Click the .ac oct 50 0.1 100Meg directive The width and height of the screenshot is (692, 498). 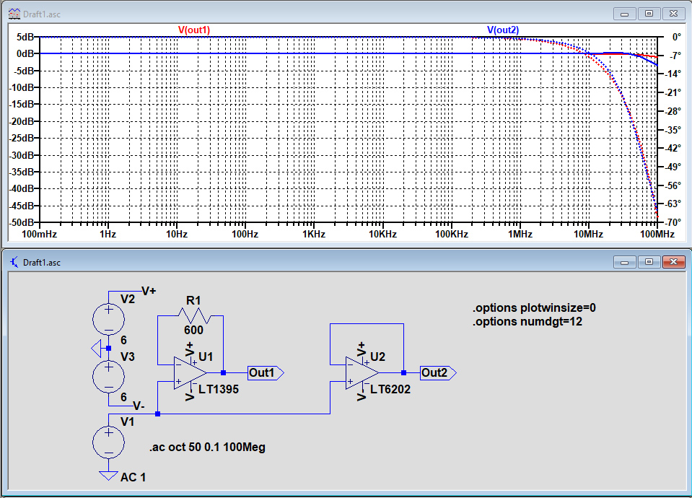click(207, 447)
